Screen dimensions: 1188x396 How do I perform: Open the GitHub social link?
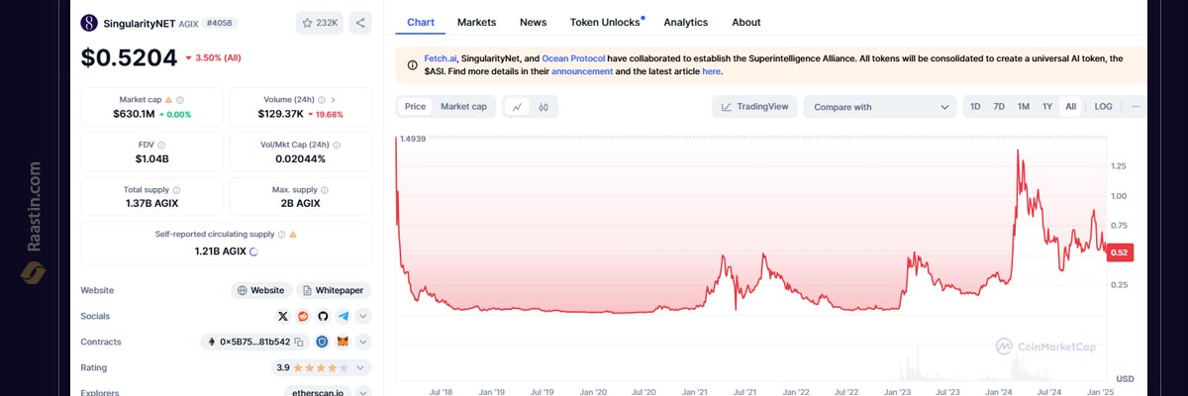pos(323,316)
